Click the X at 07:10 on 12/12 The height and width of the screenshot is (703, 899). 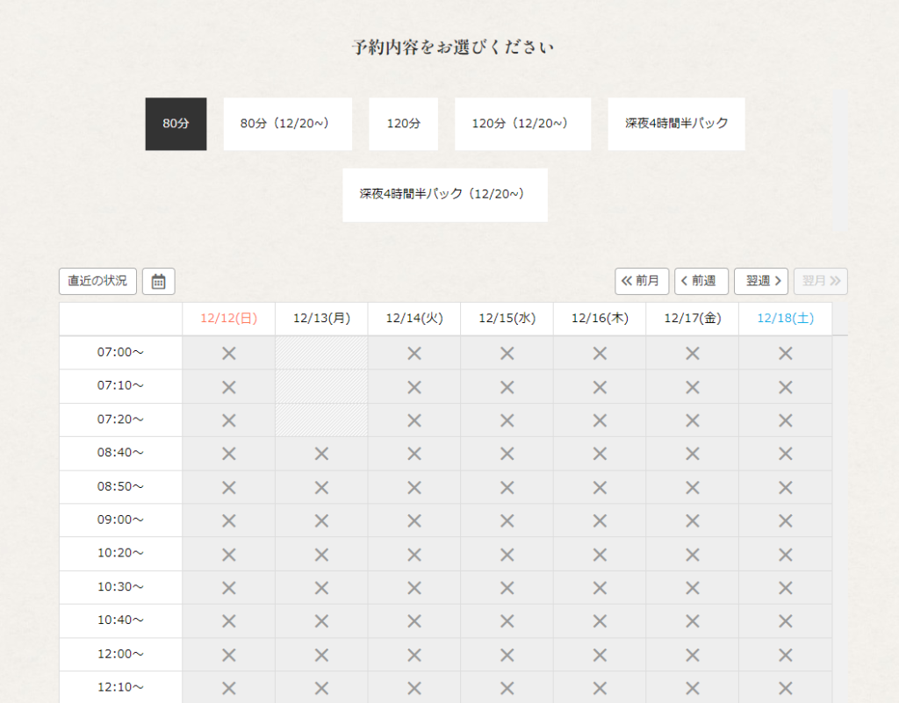(229, 387)
